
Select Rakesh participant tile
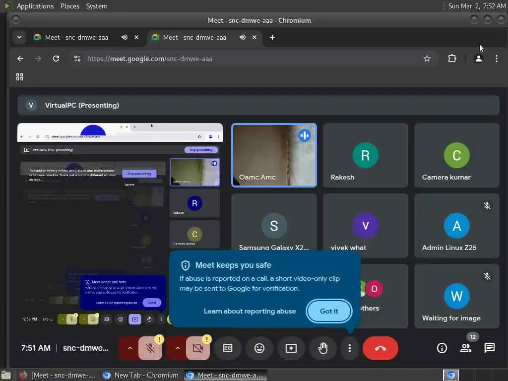[x=366, y=155]
